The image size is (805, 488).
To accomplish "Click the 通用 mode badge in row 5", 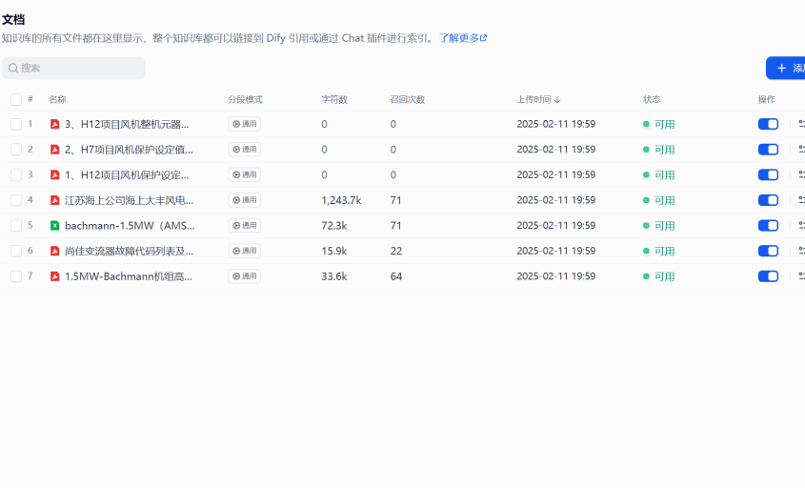I will click(244, 226).
